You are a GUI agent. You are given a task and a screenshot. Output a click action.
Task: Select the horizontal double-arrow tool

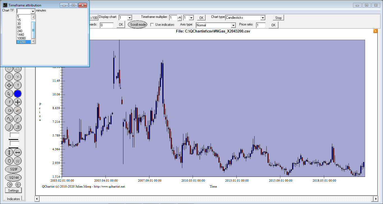point(18,153)
